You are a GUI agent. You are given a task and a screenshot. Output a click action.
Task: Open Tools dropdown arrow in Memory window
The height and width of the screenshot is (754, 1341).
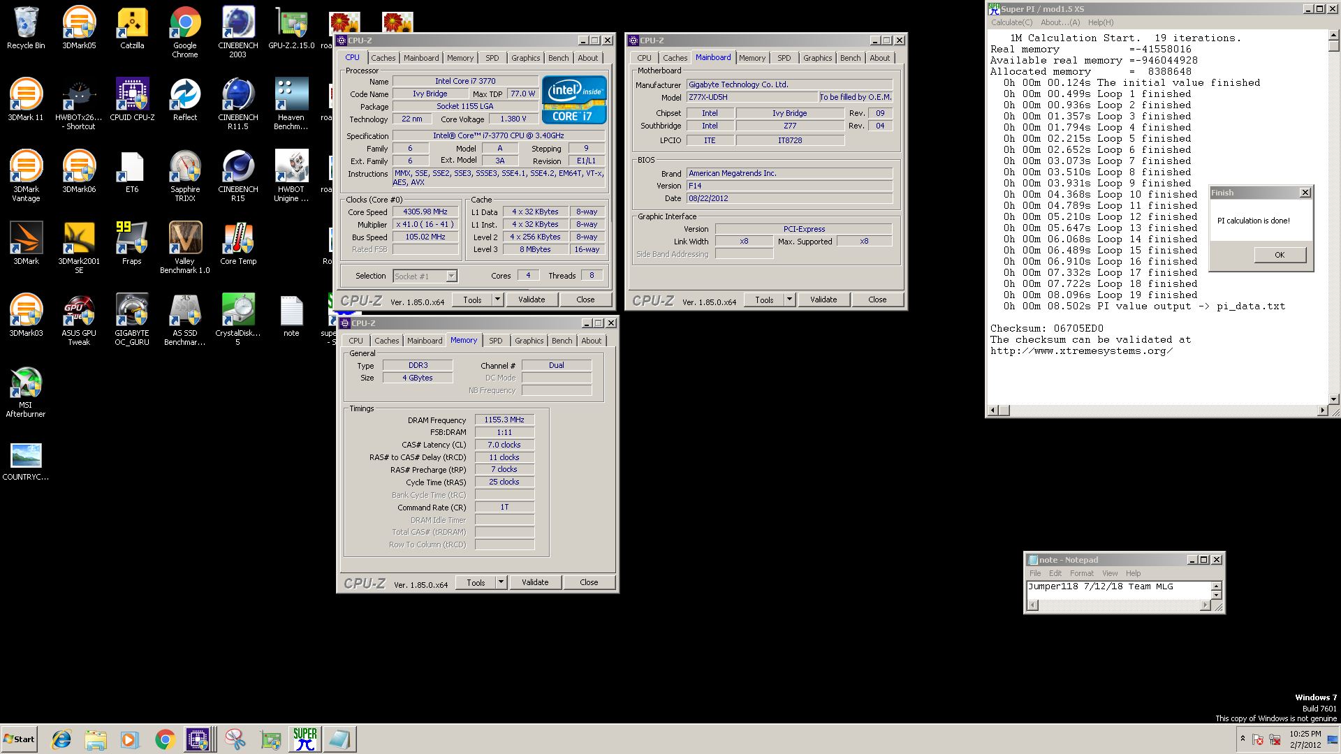501,582
